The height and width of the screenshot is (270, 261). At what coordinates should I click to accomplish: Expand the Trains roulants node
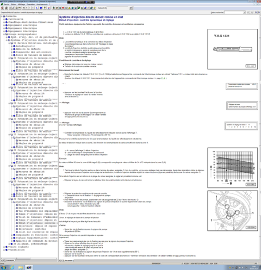click(x=4, y=247)
